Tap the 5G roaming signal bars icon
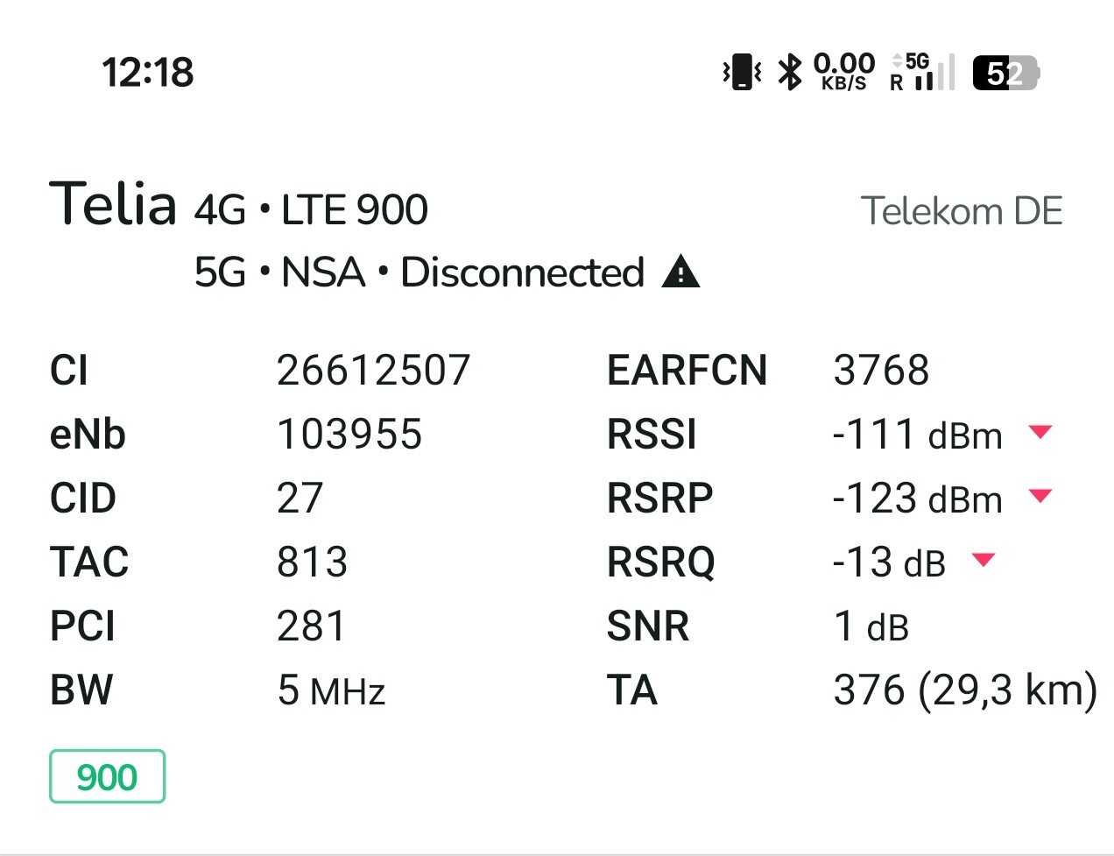1114x856 pixels. point(922,72)
